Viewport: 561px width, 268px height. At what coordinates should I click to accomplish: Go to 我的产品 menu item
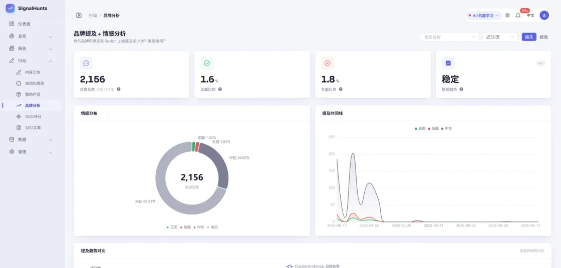32,94
